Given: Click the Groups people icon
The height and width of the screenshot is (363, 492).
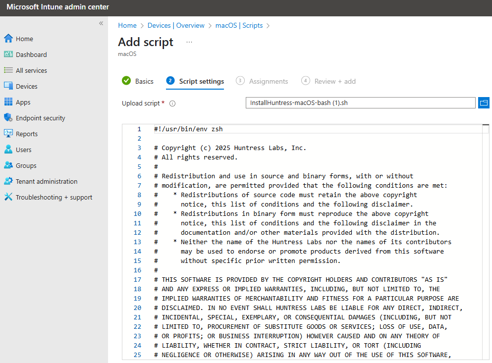Looking at the screenshot, I should [x=8, y=165].
